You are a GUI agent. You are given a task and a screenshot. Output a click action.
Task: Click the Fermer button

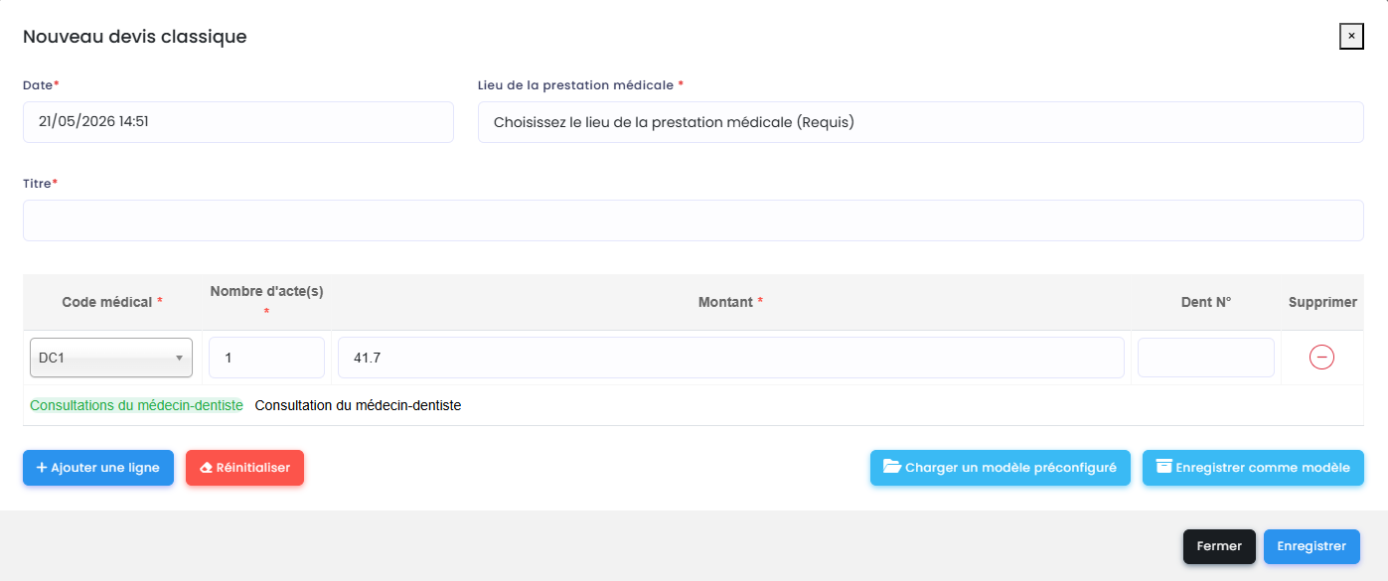(x=1219, y=546)
